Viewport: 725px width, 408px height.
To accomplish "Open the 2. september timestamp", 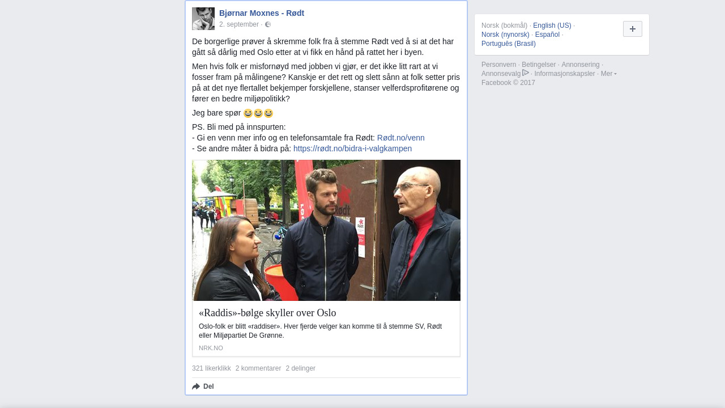I will tap(239, 24).
